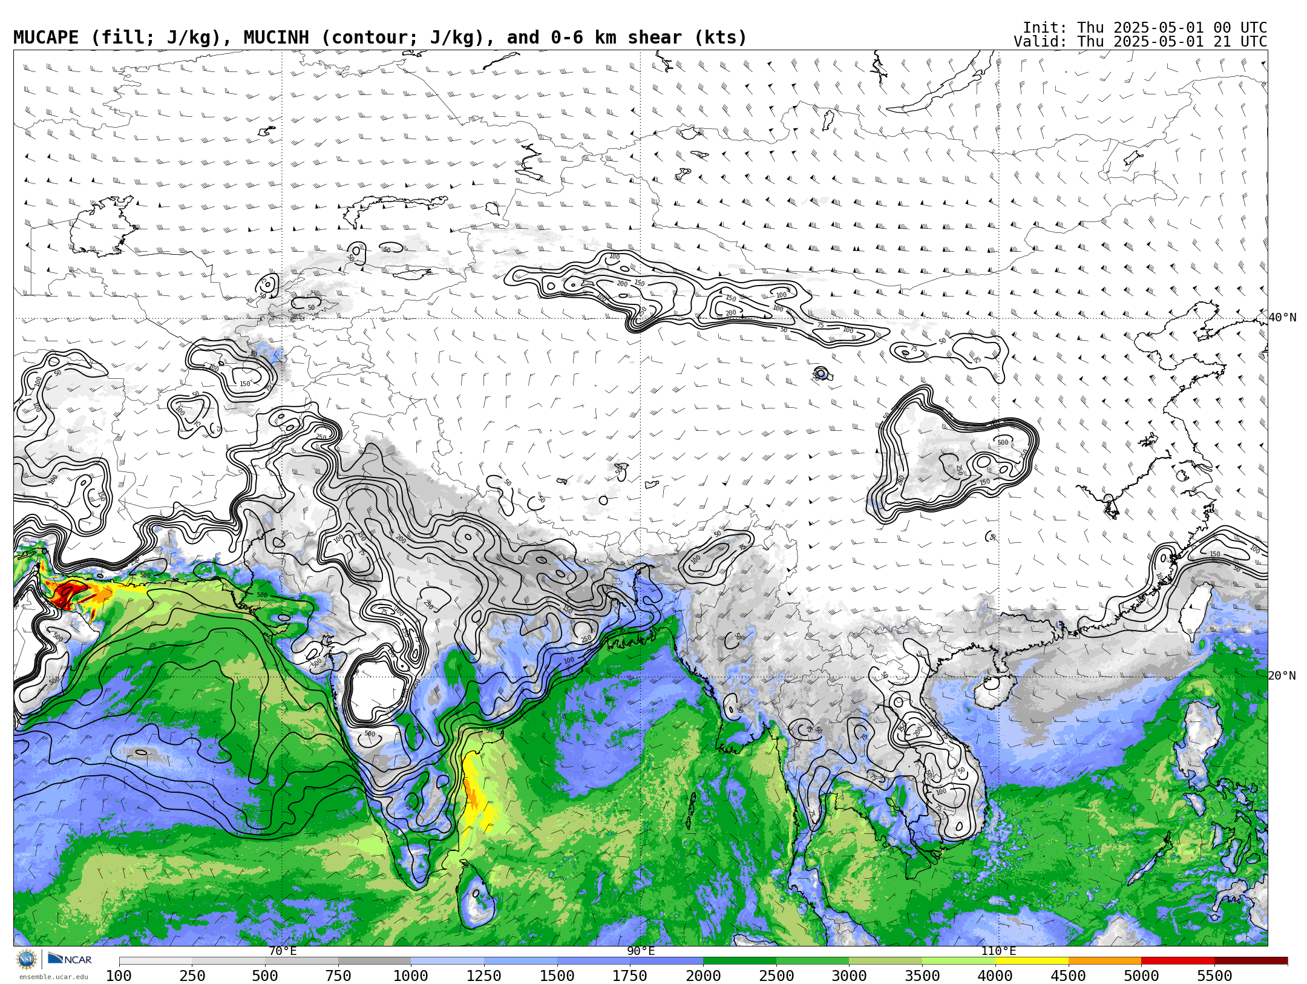
Task: Select the medium gray 750–1000 colorbar segment
Action: coord(375,961)
